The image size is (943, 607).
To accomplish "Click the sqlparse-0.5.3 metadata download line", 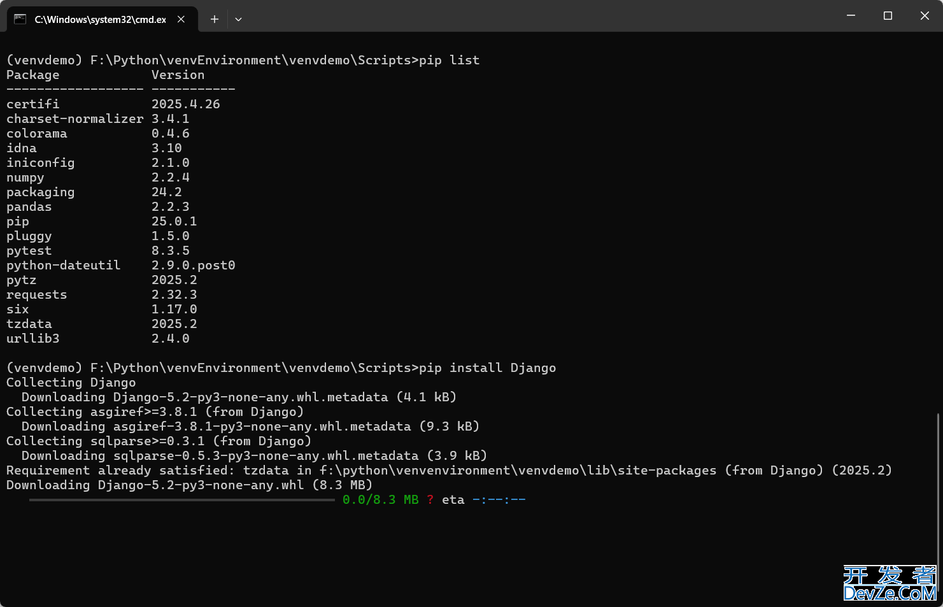I will (x=255, y=455).
